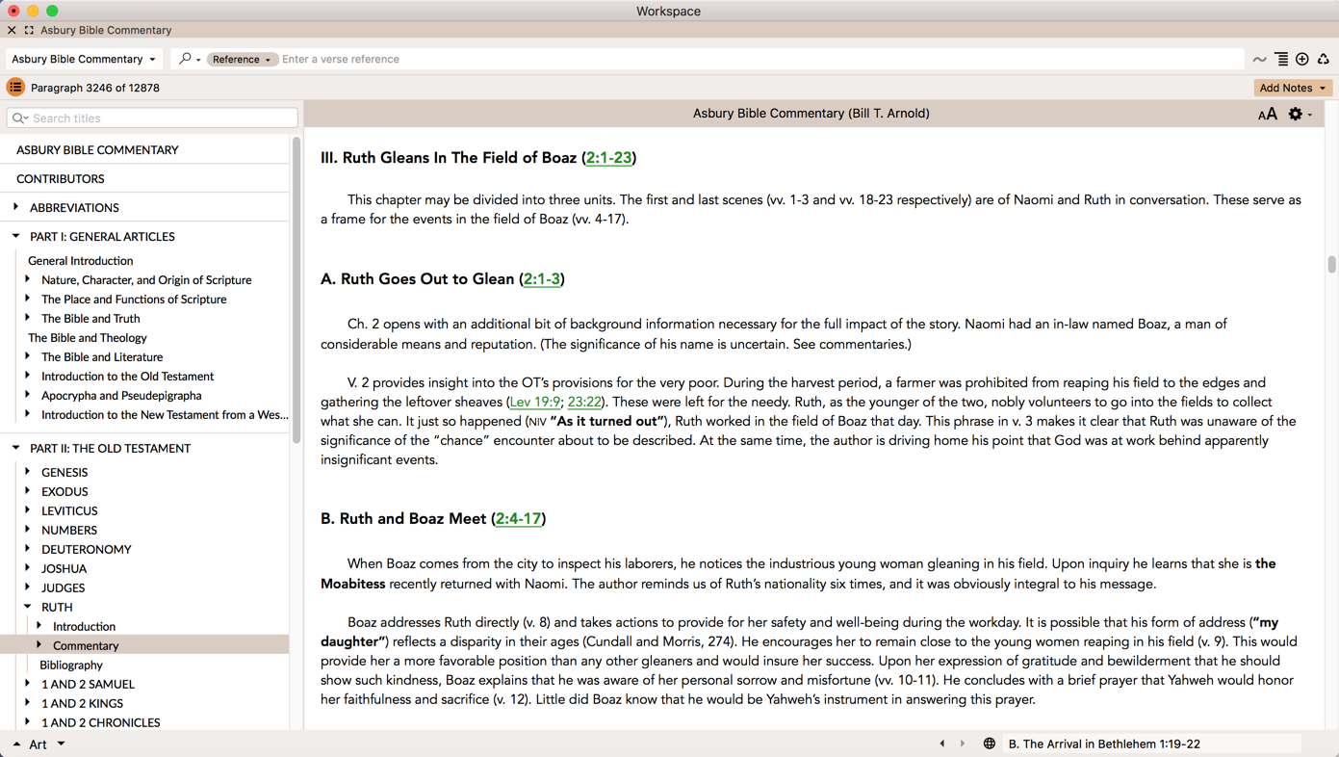Expand the LEVITICUS book entry
Viewport: 1339px width, 757px height.
(28, 510)
